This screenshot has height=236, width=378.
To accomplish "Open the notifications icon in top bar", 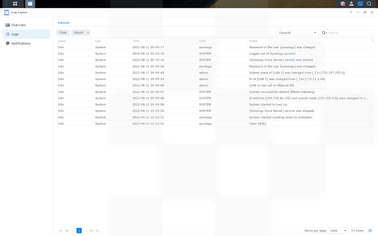I will click(343, 3).
